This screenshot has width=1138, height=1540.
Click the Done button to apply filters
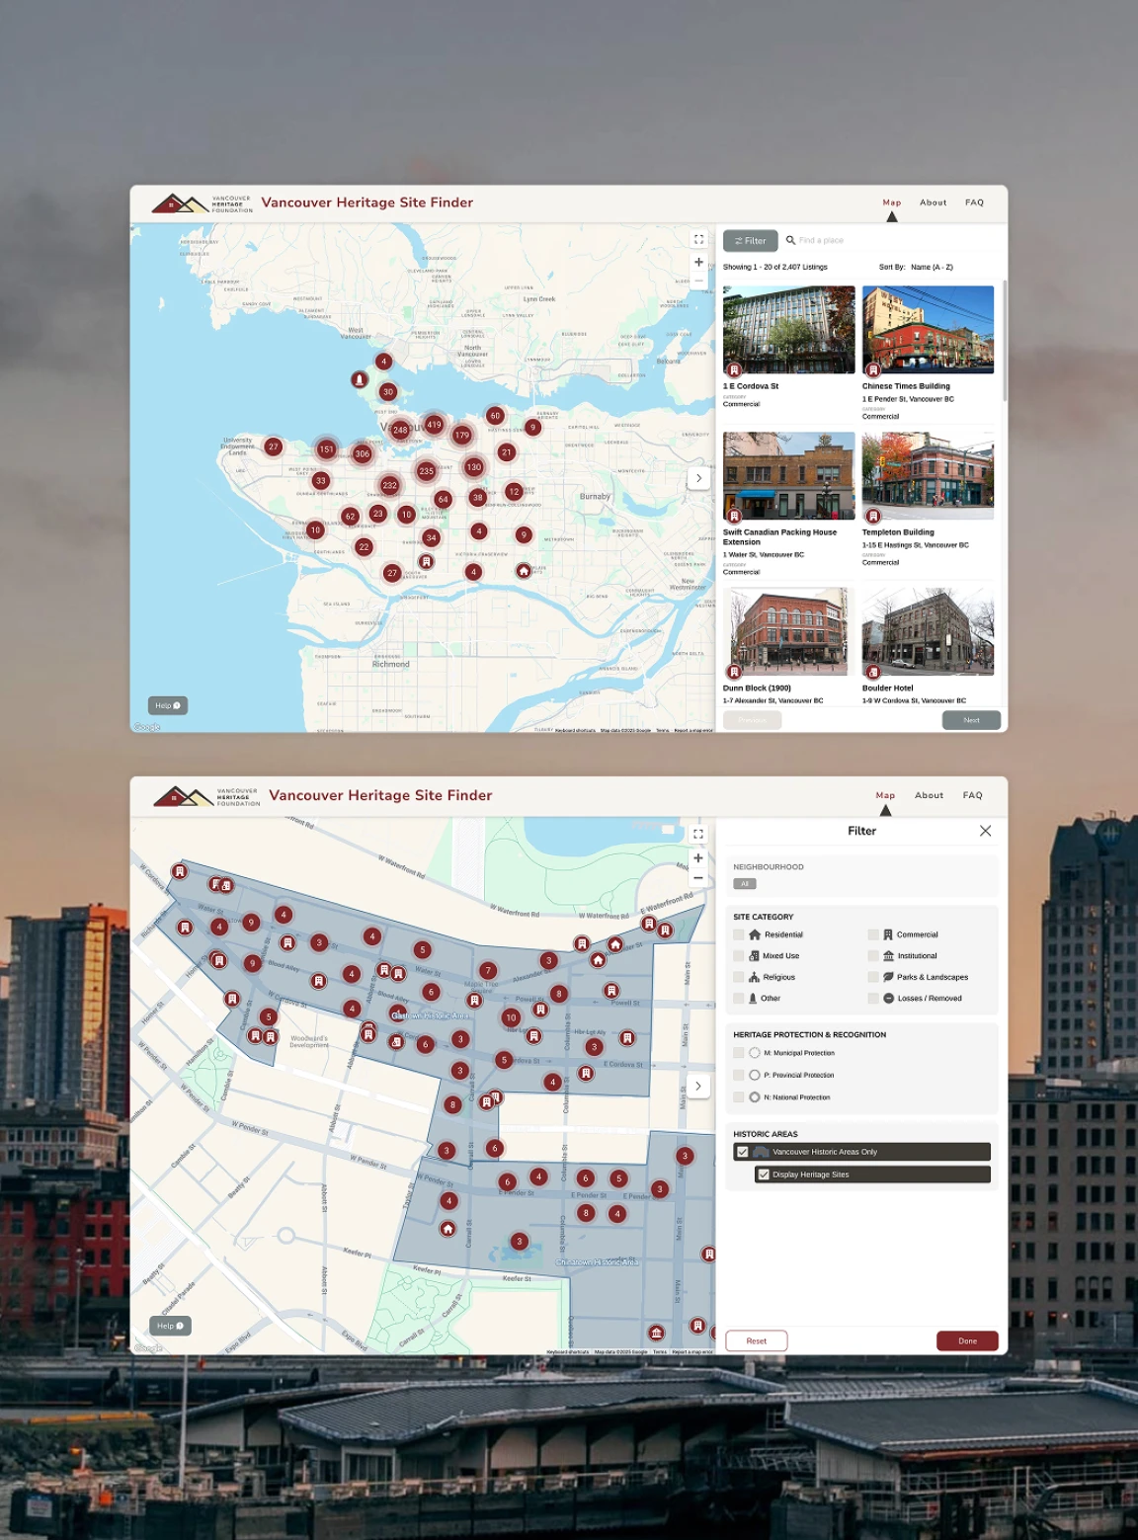(x=967, y=1340)
